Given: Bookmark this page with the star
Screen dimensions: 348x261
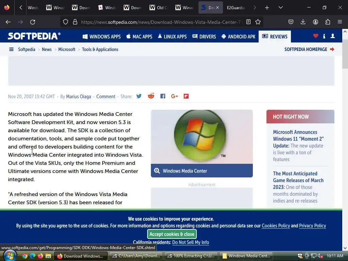Looking at the screenshot, I should coord(258,22).
